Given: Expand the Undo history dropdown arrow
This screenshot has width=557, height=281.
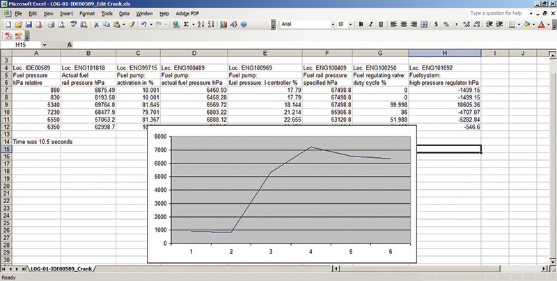Looking at the screenshot, I should tap(151, 24).
